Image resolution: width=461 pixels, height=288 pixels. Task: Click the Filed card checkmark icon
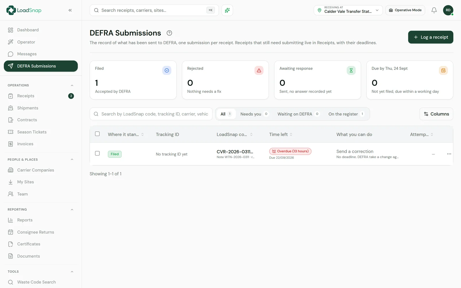coord(167,71)
